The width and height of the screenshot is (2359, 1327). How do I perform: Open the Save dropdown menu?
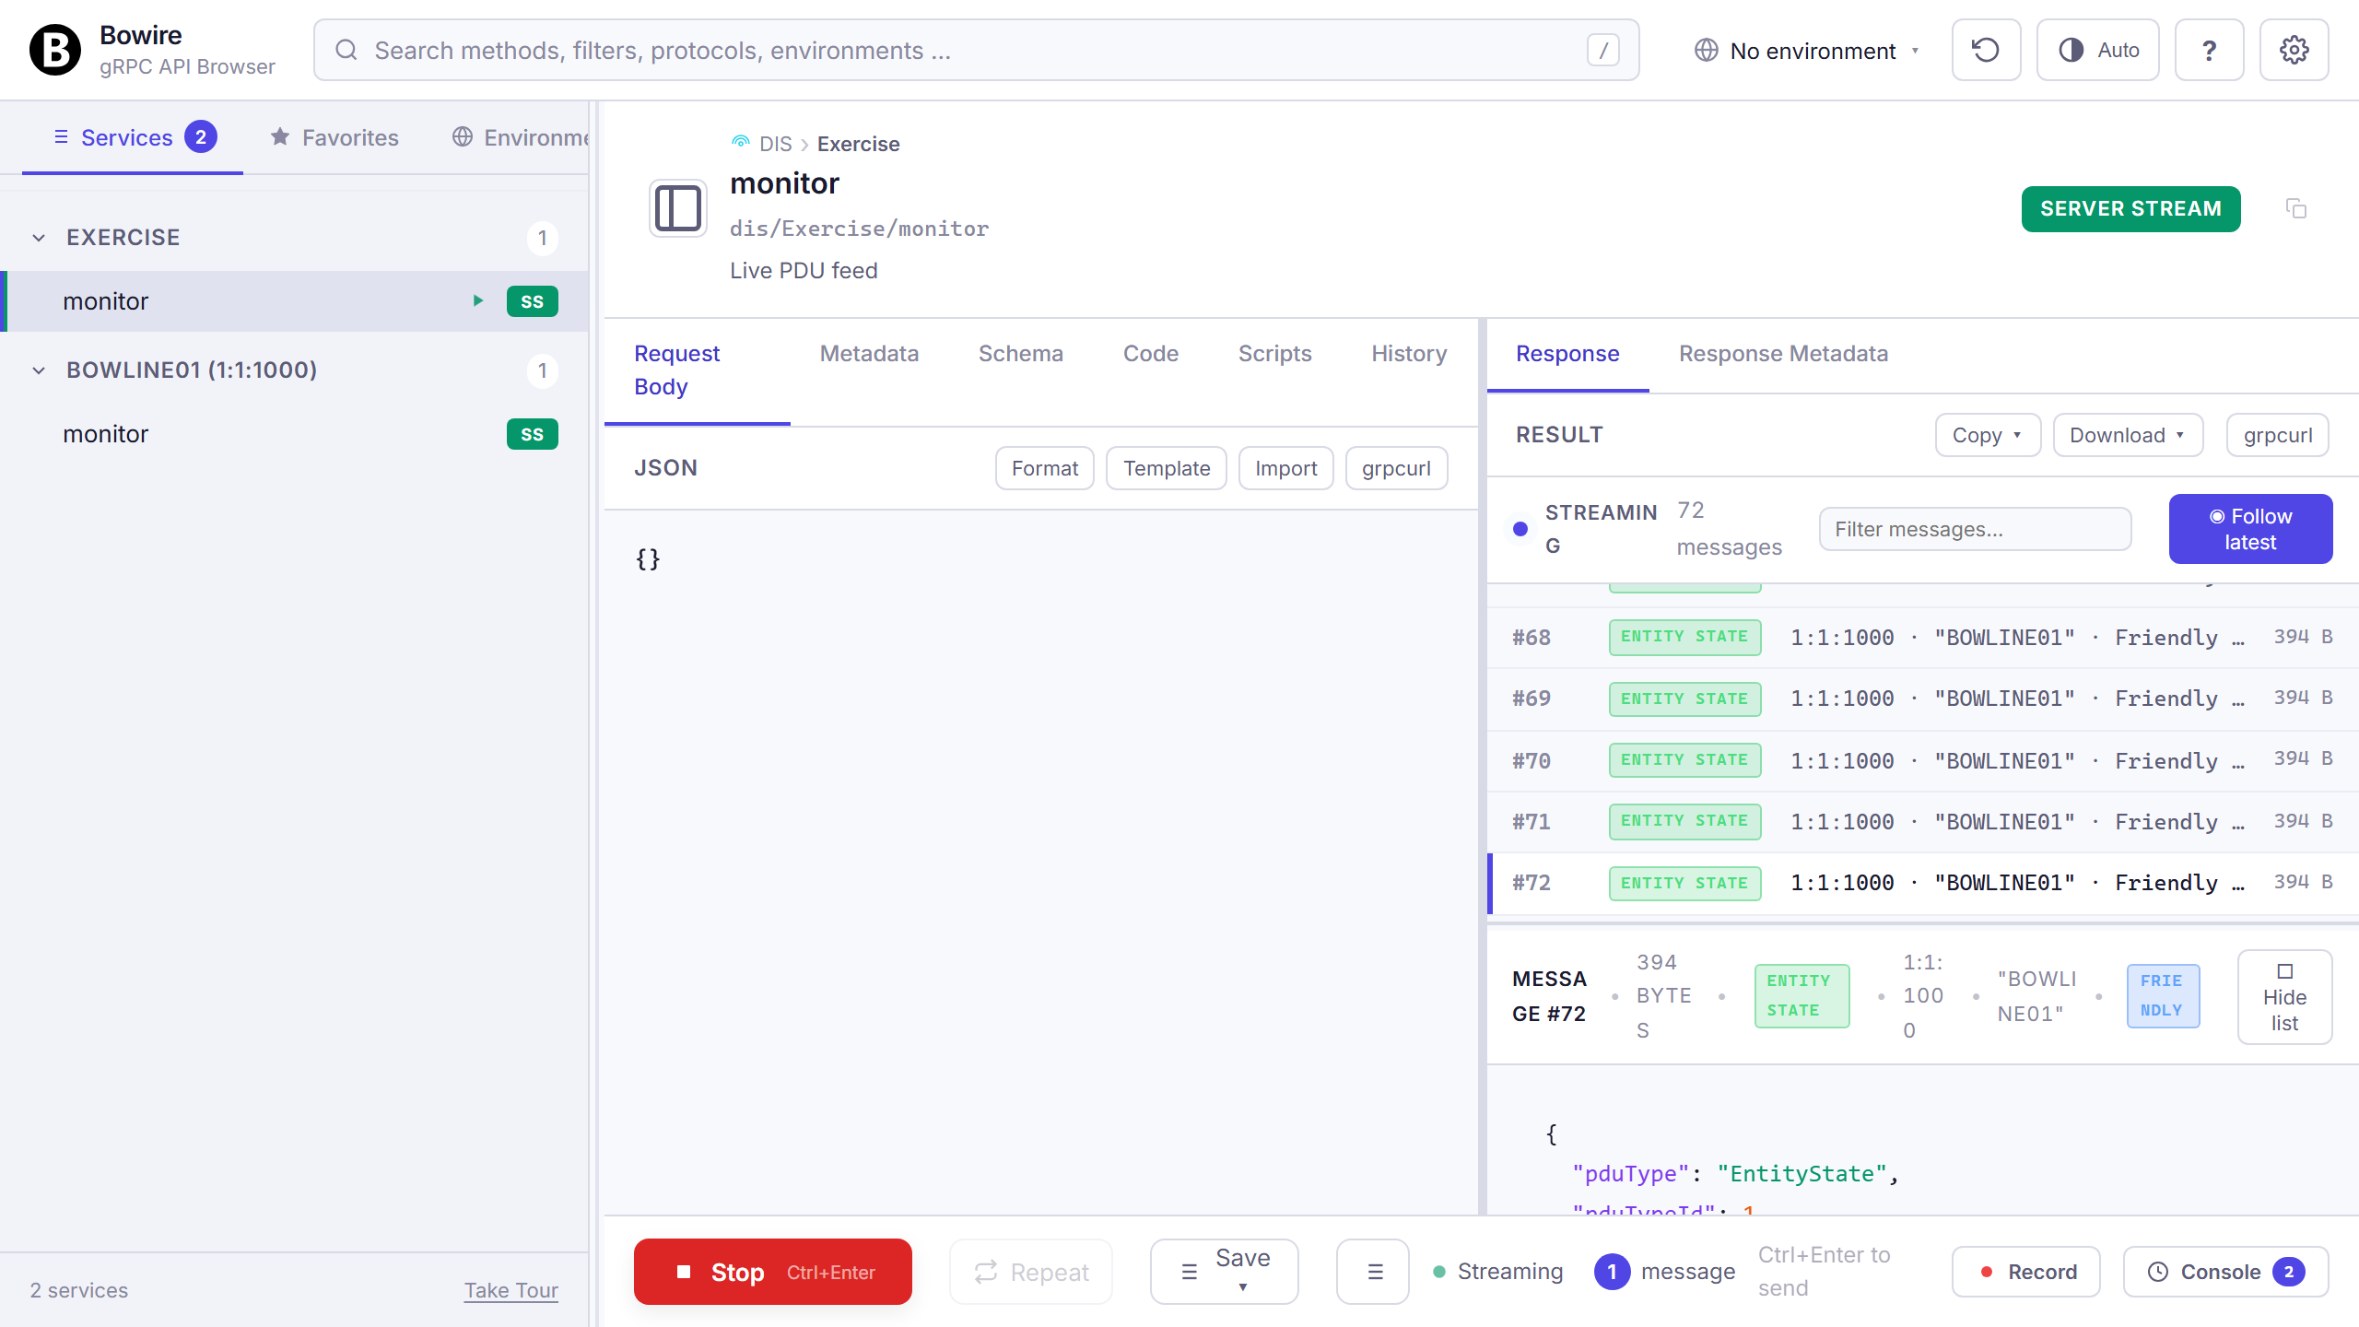[x=1224, y=1272]
